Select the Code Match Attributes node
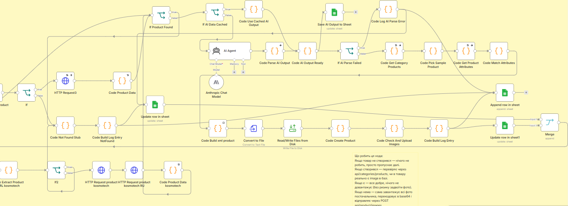 click(499, 51)
